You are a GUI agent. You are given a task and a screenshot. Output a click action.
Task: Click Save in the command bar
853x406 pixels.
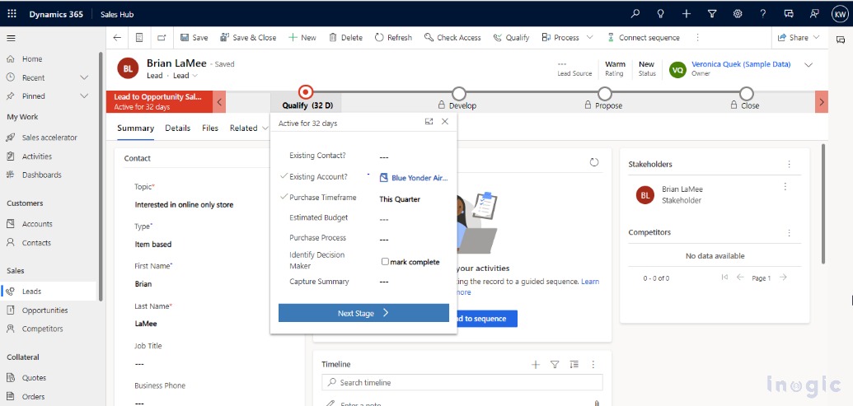pos(194,38)
